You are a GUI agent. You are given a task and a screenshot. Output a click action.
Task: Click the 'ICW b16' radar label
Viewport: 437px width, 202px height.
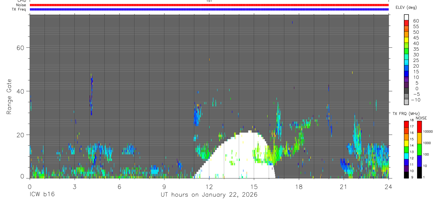42,195
